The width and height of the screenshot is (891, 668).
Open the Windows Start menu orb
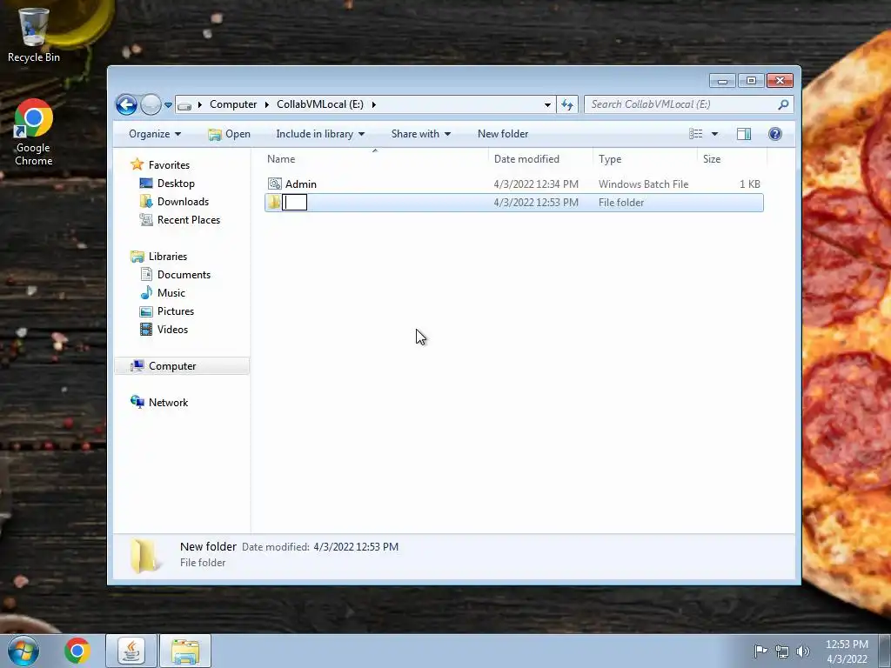click(x=23, y=651)
